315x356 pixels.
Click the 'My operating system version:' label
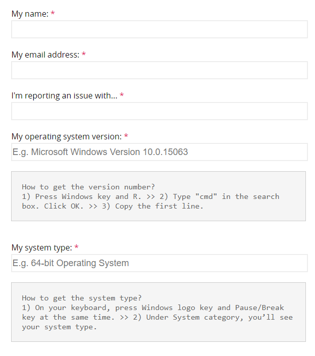[66, 137]
